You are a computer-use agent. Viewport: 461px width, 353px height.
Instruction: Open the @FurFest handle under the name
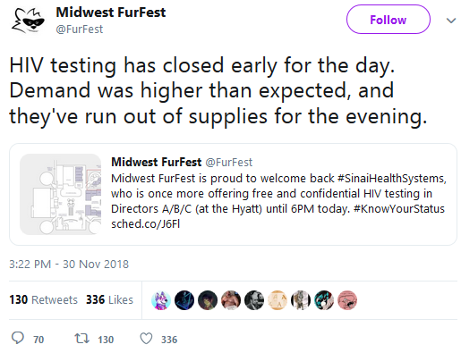click(80, 29)
